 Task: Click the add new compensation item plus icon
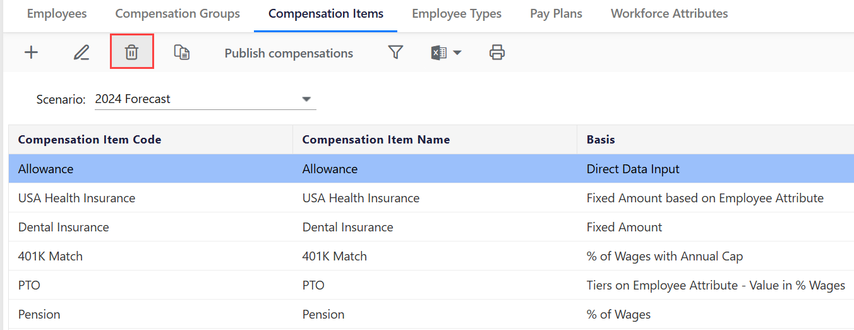click(x=31, y=52)
